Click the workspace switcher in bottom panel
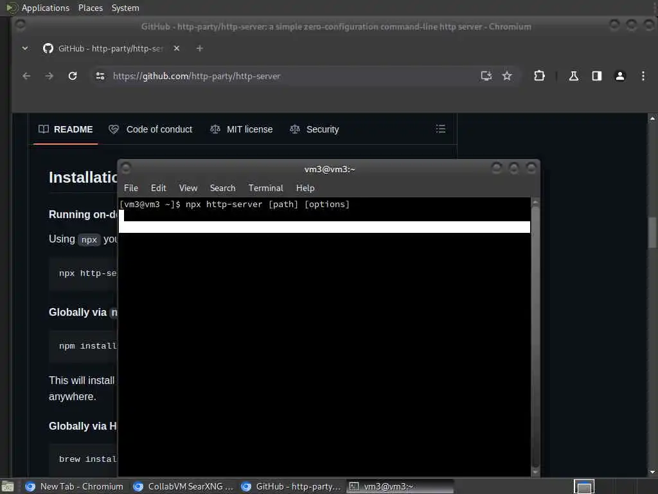Image resolution: width=658 pixels, height=494 pixels. pyautogui.click(x=583, y=487)
